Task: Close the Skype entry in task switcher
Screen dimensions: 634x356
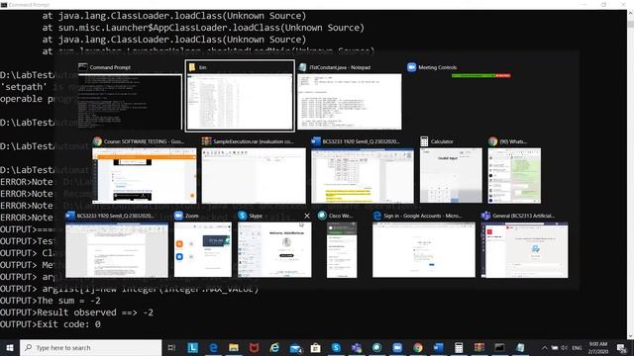Action: (x=307, y=216)
